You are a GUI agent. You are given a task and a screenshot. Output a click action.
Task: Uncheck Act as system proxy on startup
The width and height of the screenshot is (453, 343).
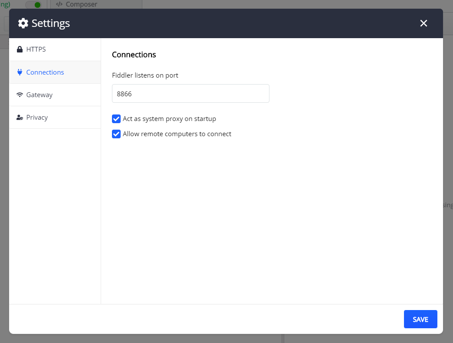coord(116,119)
